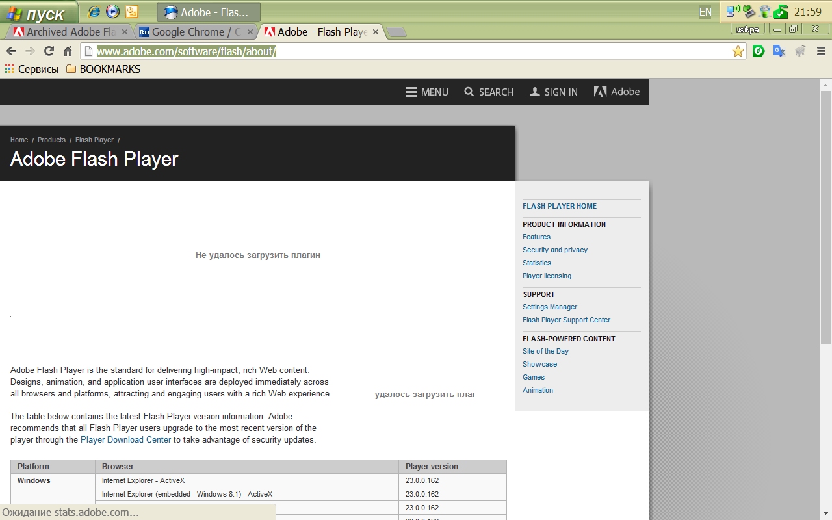Screen dimensions: 832x520
Task: Close the Google Chrome tab
Action: 250,32
